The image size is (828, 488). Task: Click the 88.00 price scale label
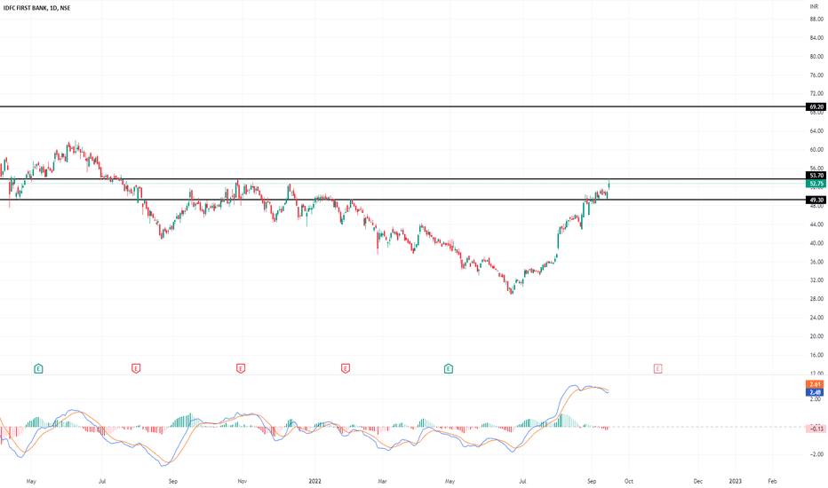[x=816, y=19]
